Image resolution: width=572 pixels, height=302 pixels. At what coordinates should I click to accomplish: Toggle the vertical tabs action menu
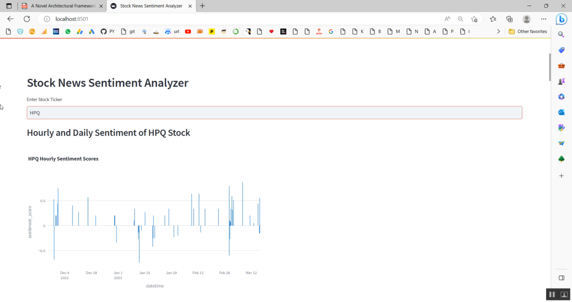coord(9,6)
